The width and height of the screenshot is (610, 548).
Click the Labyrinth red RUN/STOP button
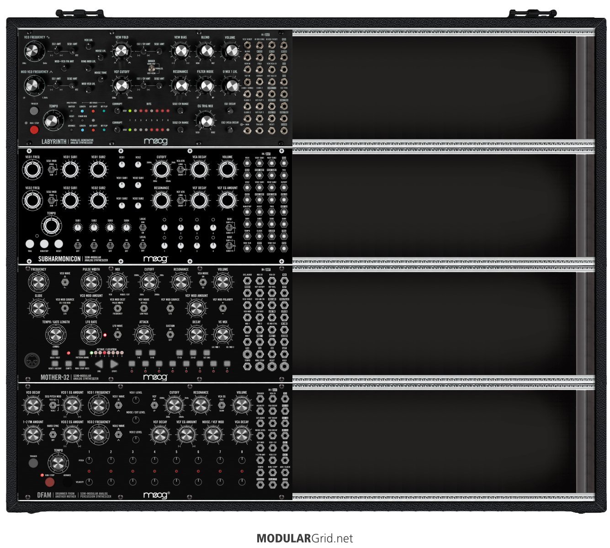(34, 130)
